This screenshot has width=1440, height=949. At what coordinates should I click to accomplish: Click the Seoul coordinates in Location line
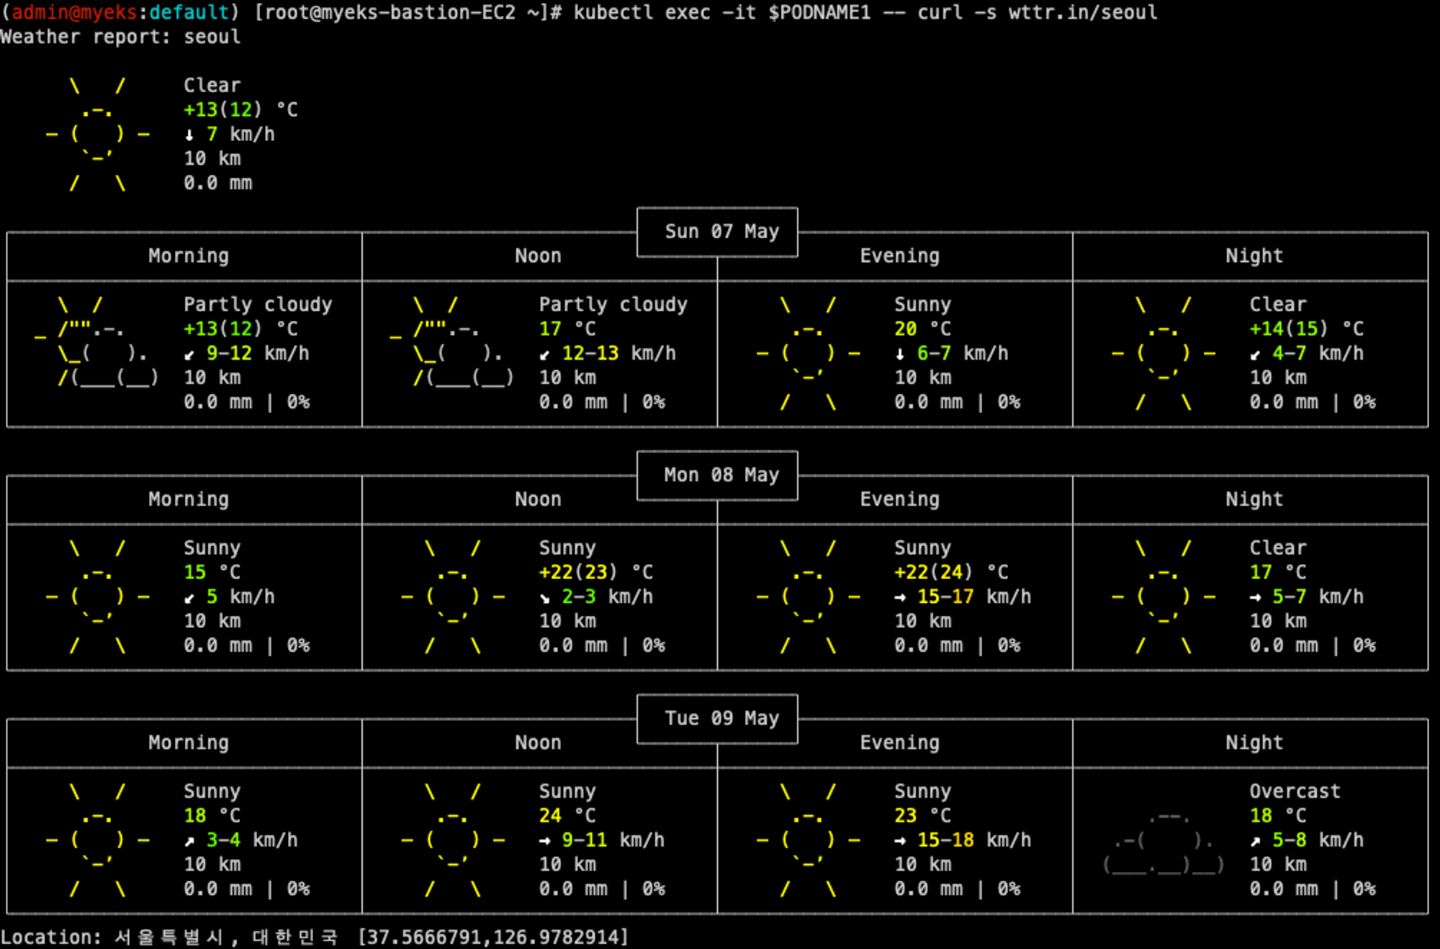(493, 937)
